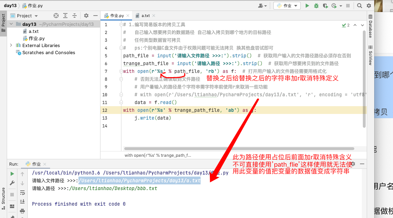This screenshot has height=218, width=393.
Task: Click the locate opened file target icon
Action: pyautogui.click(x=56, y=16)
